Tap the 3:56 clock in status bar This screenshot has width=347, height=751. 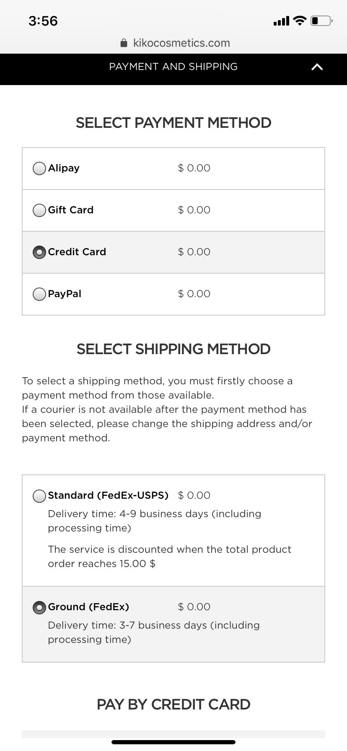click(43, 21)
